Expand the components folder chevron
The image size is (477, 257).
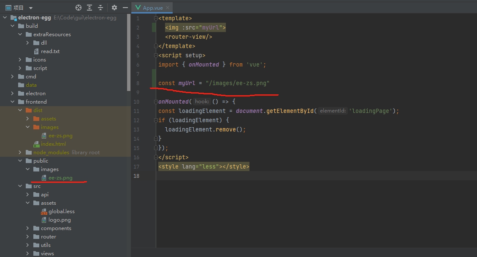click(28, 228)
